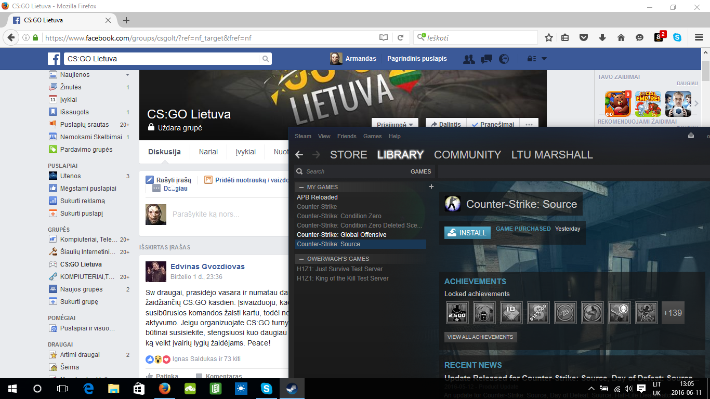Open the Steam menu in Steam
710x399 pixels.
[303, 136]
